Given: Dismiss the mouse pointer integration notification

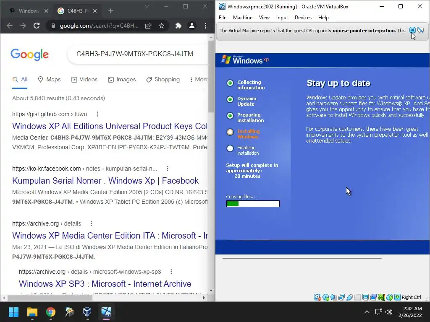Looking at the screenshot, I should click(x=412, y=30).
